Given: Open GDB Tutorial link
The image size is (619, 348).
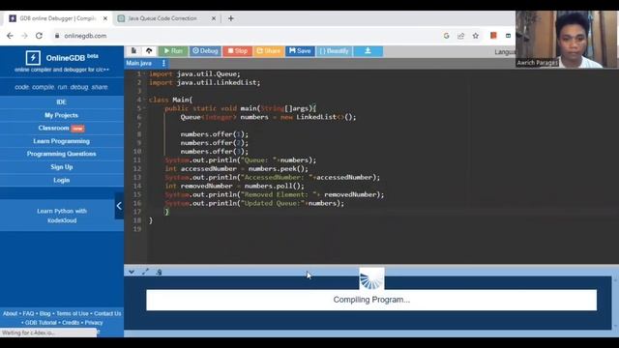Looking at the screenshot, I should coord(41,323).
